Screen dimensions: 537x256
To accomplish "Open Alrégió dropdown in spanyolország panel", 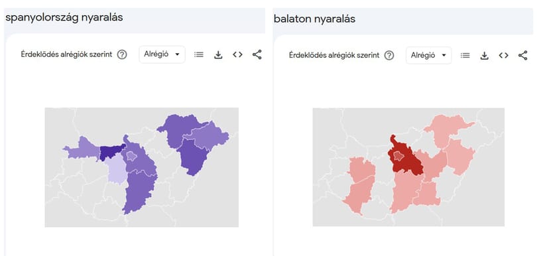I will pyautogui.click(x=162, y=54).
